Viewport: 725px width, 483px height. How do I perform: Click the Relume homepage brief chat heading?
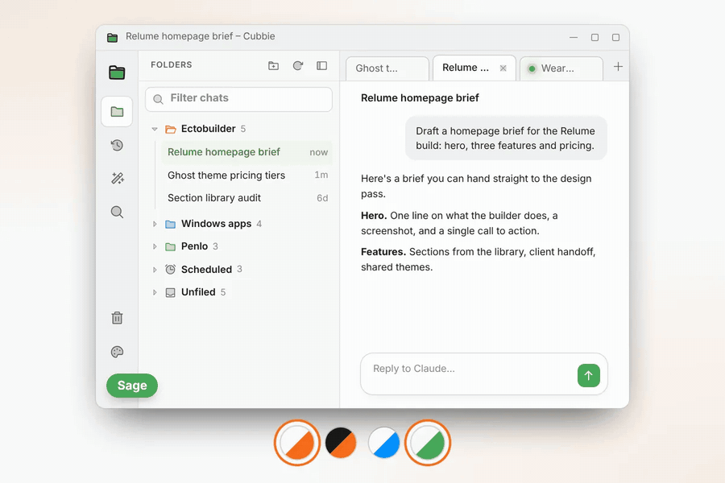[x=420, y=98]
